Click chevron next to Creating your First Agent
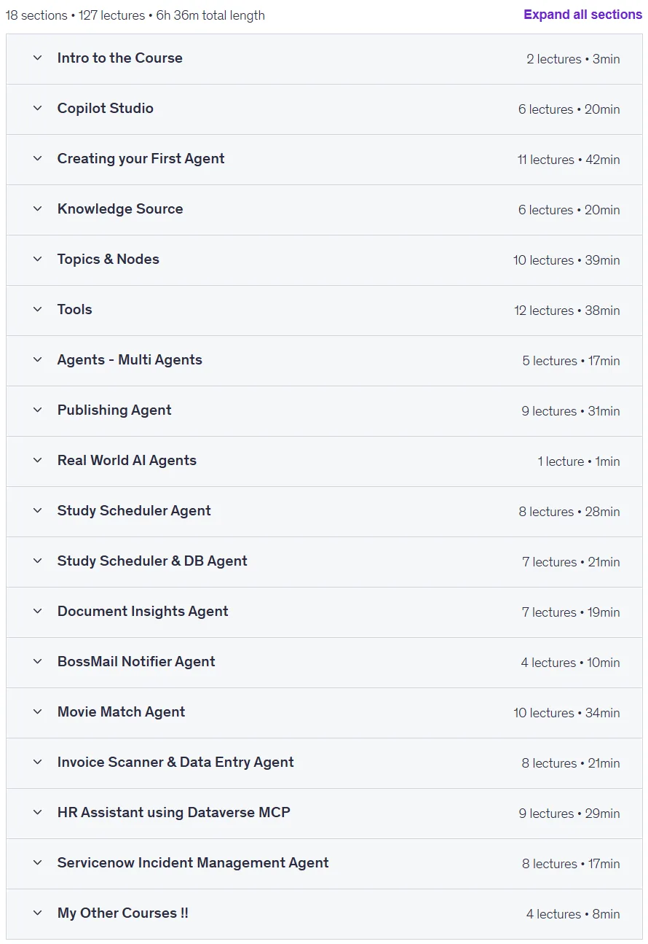Viewport: 648px width, 944px height. click(x=38, y=158)
